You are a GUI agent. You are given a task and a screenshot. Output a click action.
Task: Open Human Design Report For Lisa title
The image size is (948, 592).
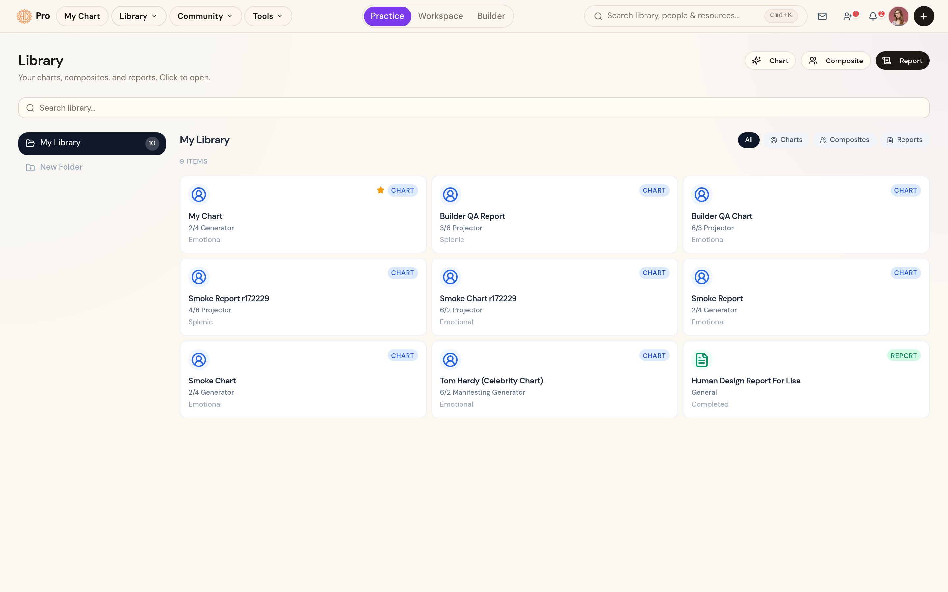[746, 381]
